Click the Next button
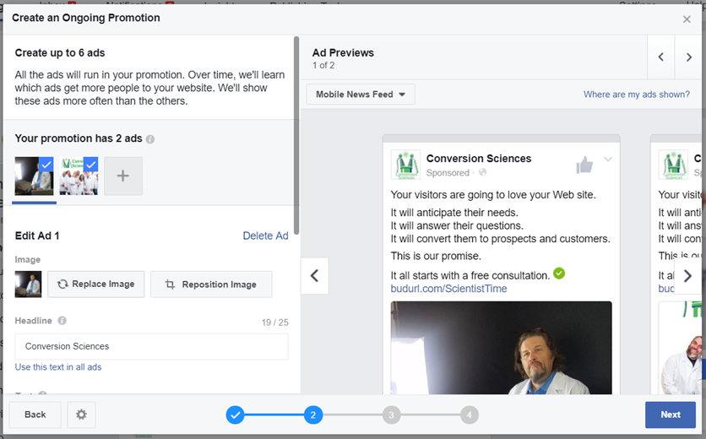The image size is (706, 439). point(671,415)
